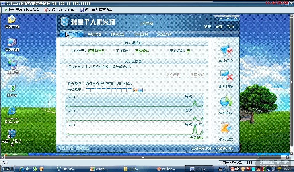Click the start button

coord(8,169)
